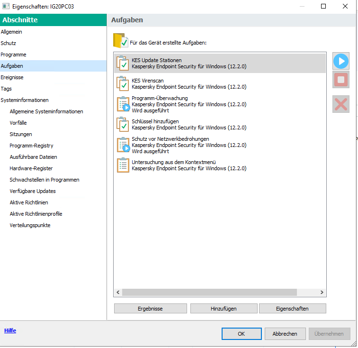Viewport: 358px width, 348px height.
Task: Select the Aufgaben section
Action: [x=53, y=66]
